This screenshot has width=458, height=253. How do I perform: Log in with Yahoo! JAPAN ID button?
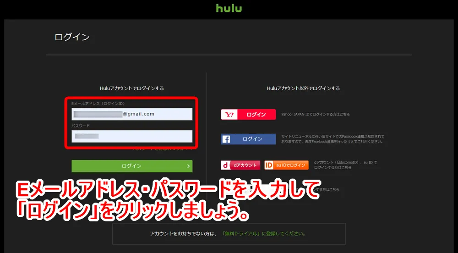248,115
